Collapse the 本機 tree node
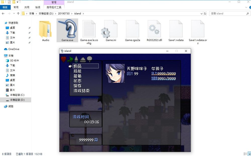Viewport: 251px width, 156px height. (x=2, y=56)
